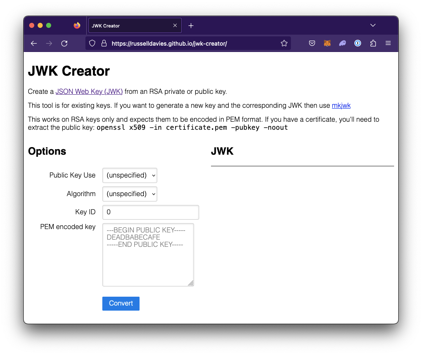Expand the tab list chevron
The height and width of the screenshot is (355, 422).
(373, 25)
